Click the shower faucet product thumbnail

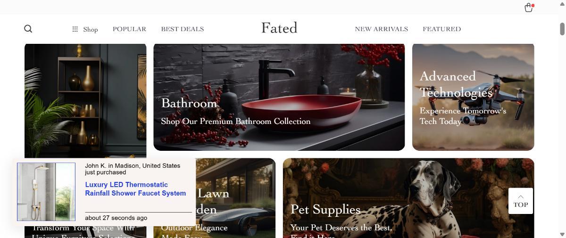click(x=46, y=192)
